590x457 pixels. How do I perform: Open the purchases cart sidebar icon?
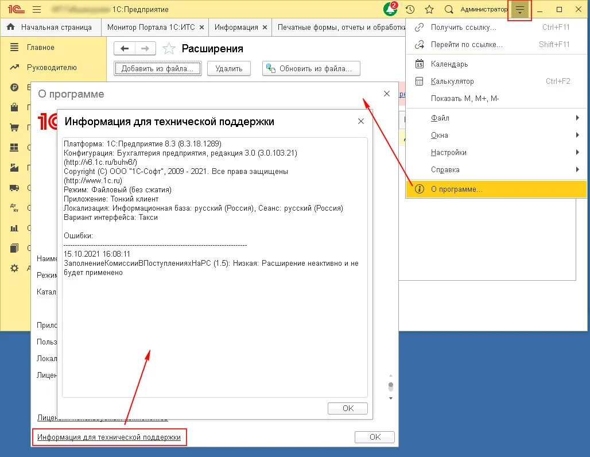coord(14,127)
